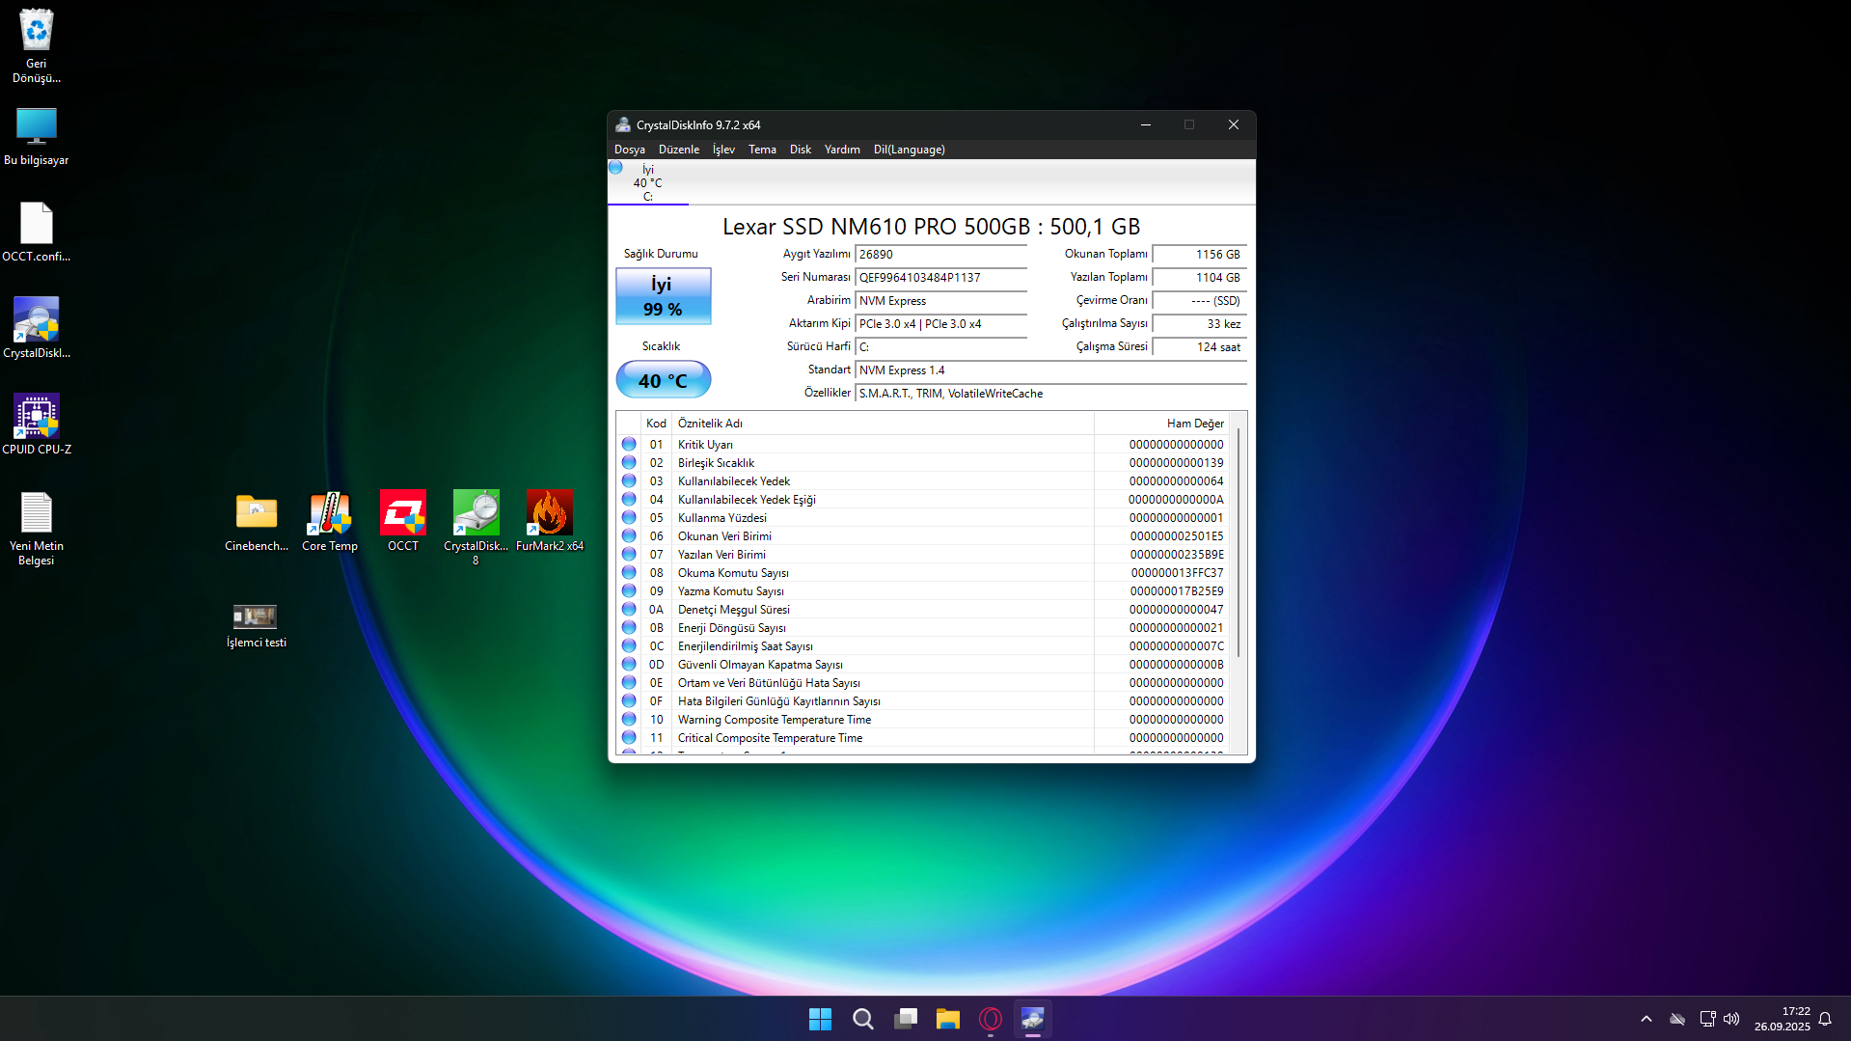Click the Özellikler field
1851x1041 pixels.
tap(1051, 394)
